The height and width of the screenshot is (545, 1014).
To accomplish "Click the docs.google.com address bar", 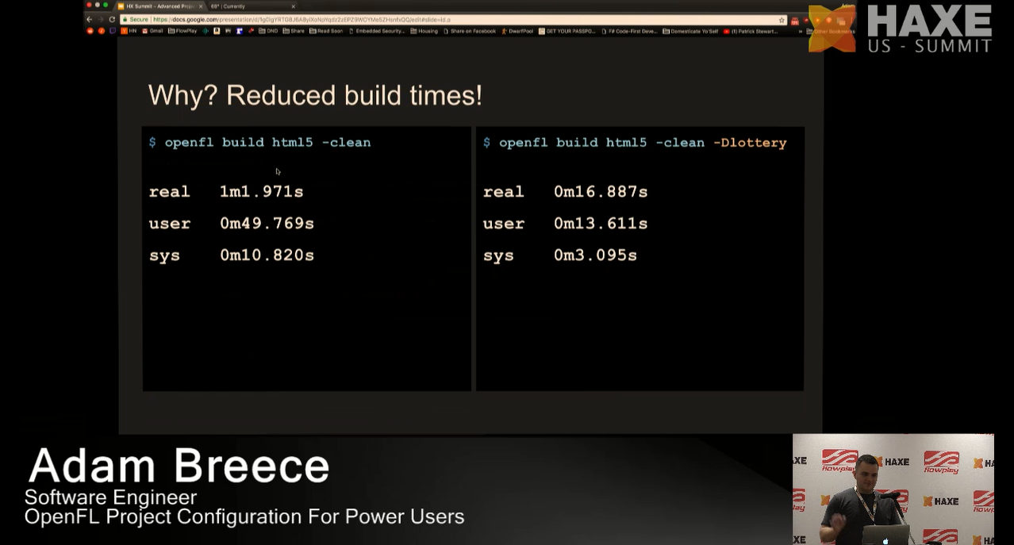I will [452, 19].
